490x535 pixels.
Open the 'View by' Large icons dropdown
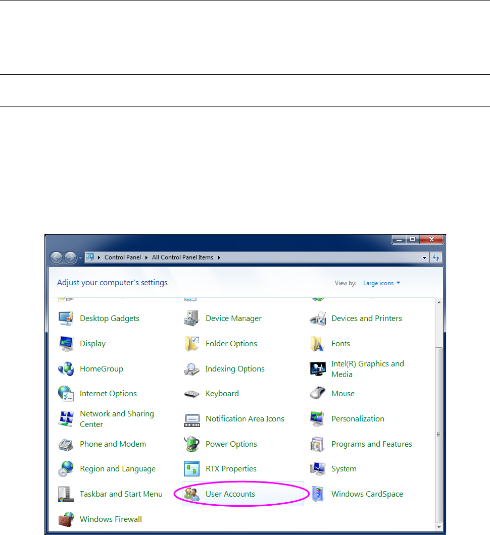tap(381, 283)
